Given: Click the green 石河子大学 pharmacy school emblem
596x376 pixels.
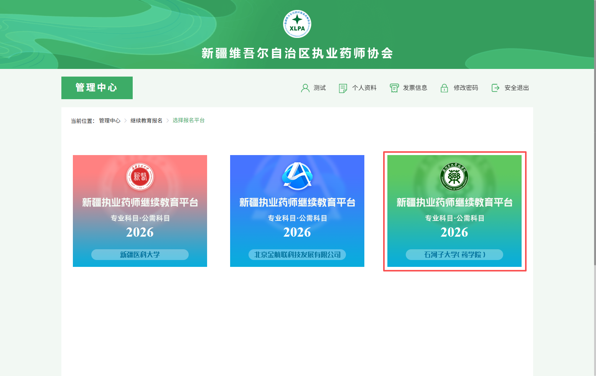Looking at the screenshot, I should pyautogui.click(x=454, y=177).
